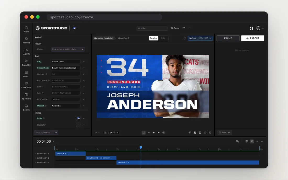The height and width of the screenshot is (180, 288).
Task: Open the Assets sidebar section
Action: [x=26, y=74]
